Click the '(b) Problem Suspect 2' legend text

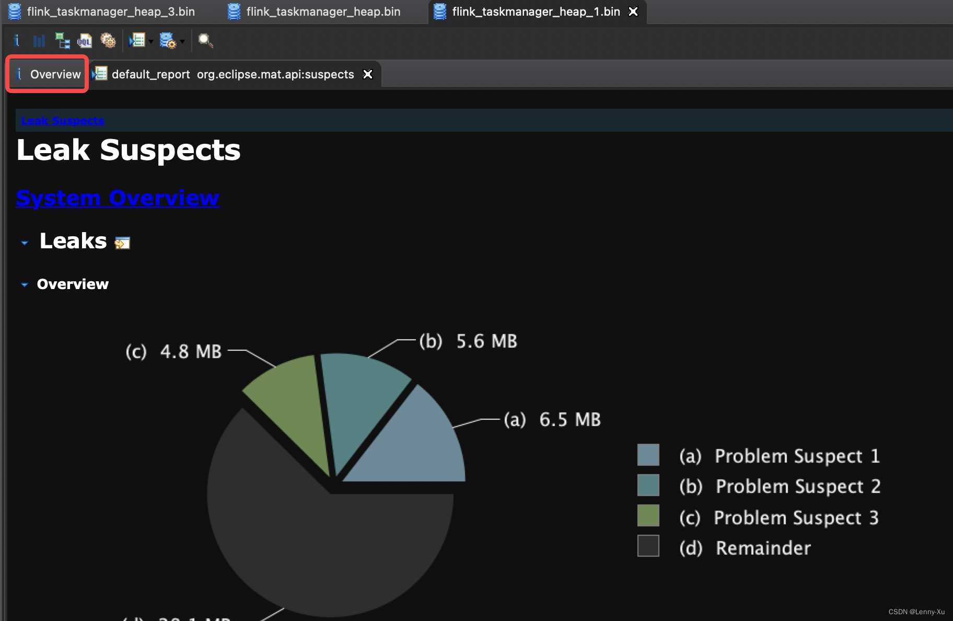(x=780, y=487)
